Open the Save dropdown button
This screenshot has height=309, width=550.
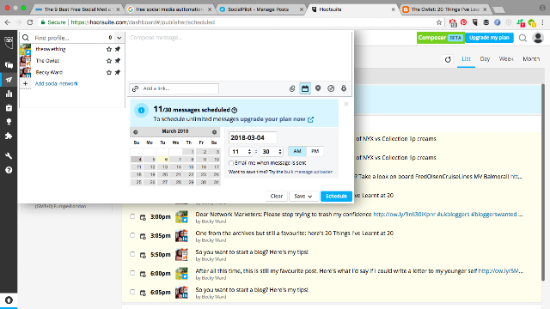[x=303, y=197]
